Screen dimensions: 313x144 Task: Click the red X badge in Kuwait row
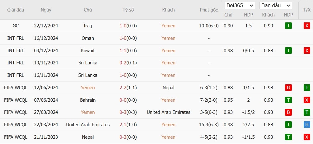[307, 51]
